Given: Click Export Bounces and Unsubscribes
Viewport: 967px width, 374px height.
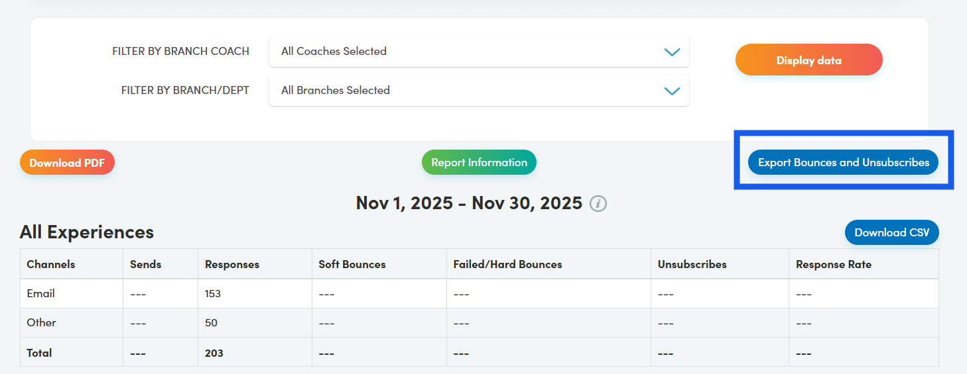Looking at the screenshot, I should coord(843,163).
